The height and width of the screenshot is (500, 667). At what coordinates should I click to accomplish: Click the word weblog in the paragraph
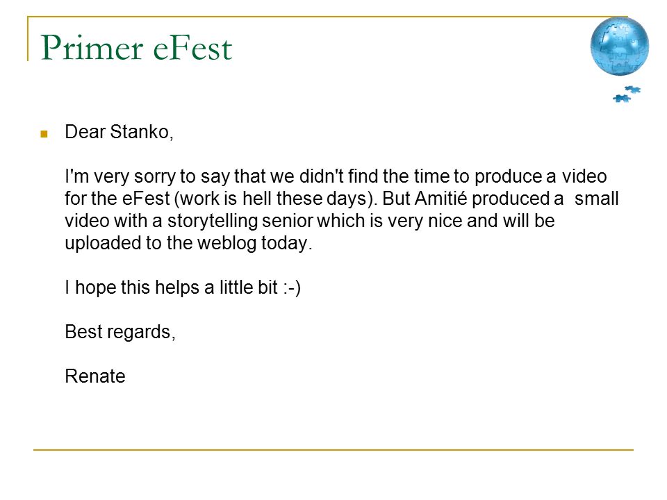coord(227,243)
